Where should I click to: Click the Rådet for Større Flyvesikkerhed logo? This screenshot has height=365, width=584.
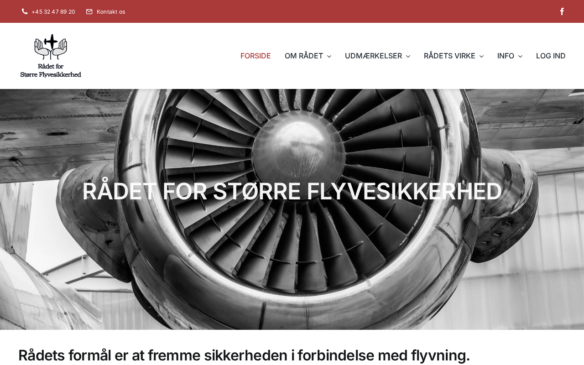pyautogui.click(x=51, y=56)
